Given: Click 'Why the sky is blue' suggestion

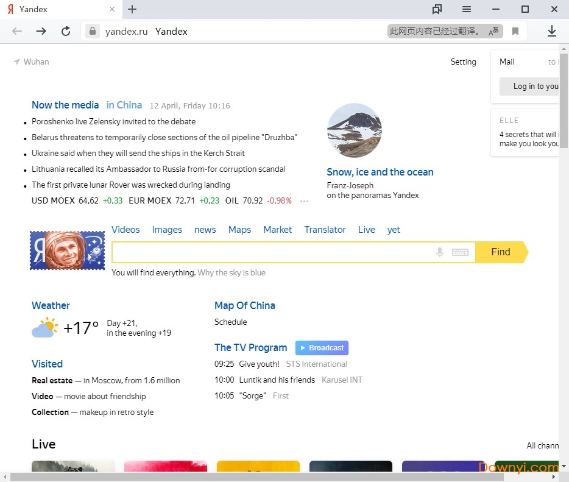Looking at the screenshot, I should coord(231,272).
